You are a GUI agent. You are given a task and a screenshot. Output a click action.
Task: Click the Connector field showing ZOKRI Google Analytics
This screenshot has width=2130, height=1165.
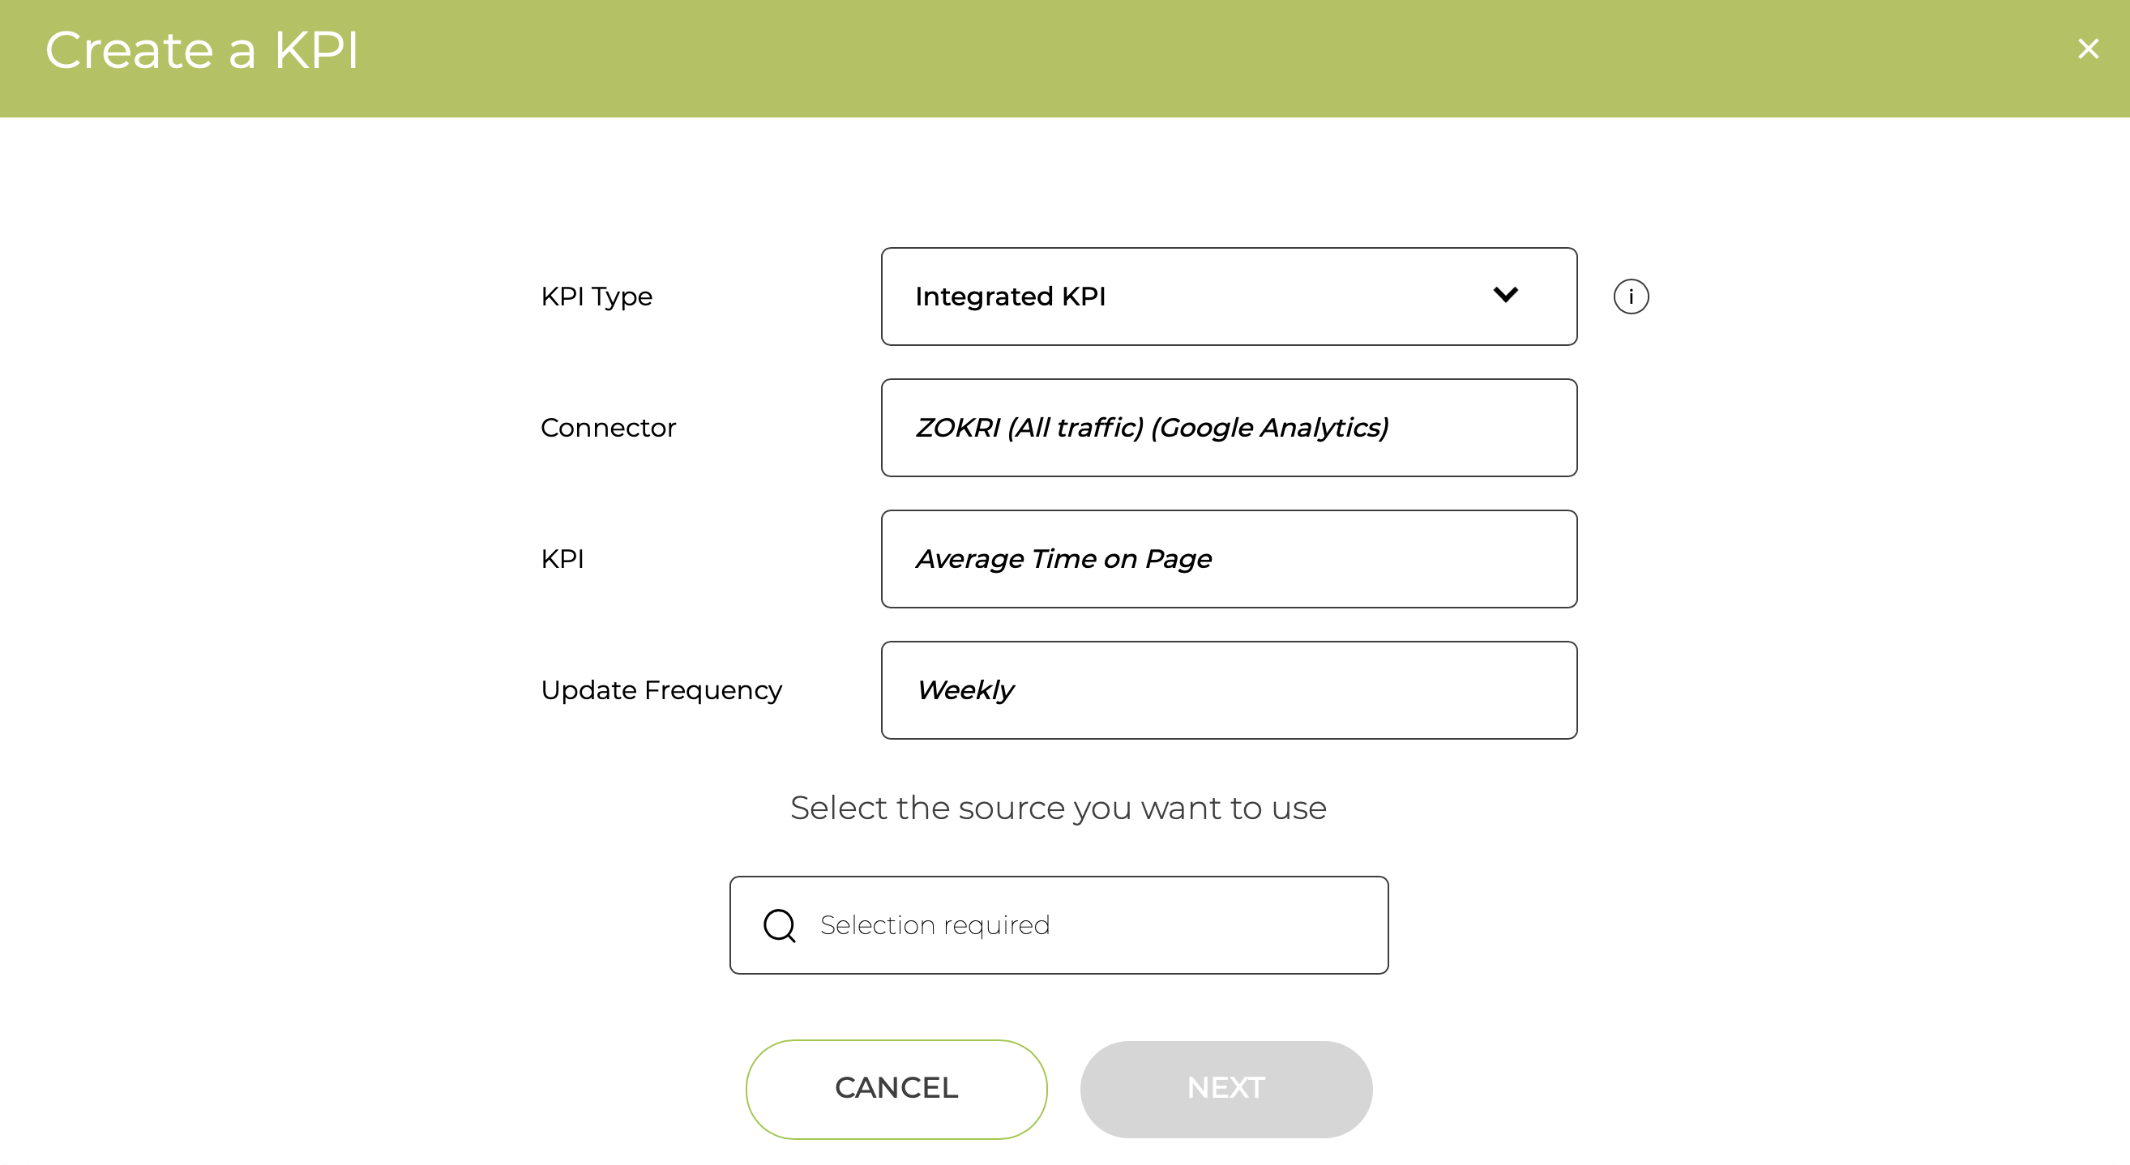tap(1229, 428)
